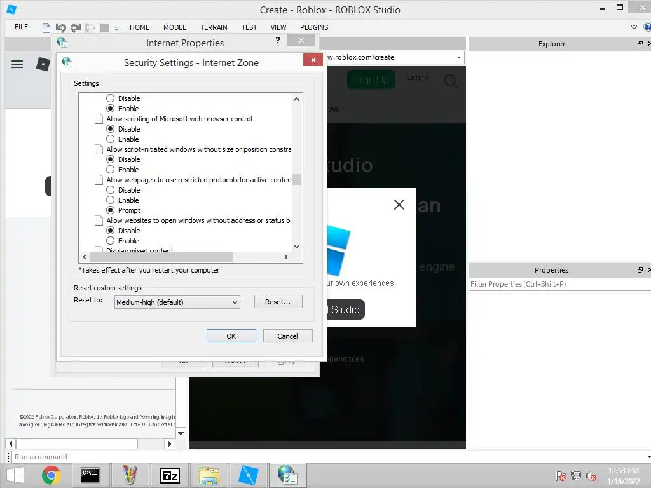Click the settings list vertical scrollbar thumb
The height and width of the screenshot is (488, 651).
click(x=296, y=179)
